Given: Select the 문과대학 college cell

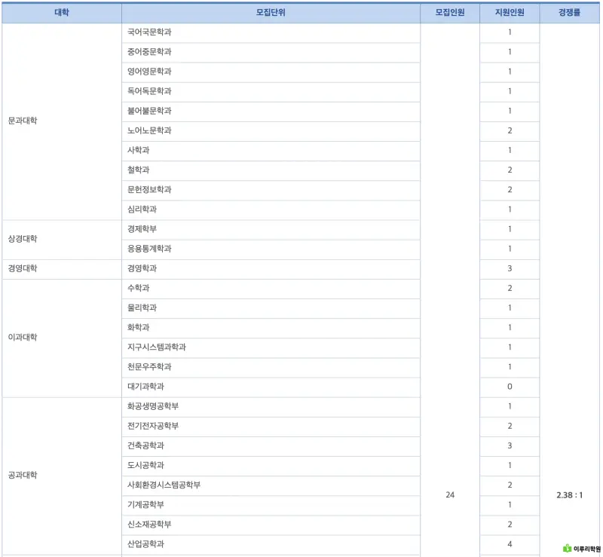Looking at the screenshot, I should pos(62,121).
